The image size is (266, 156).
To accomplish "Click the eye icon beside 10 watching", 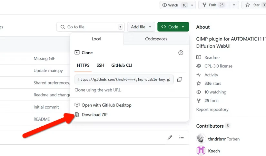I will [199, 92].
